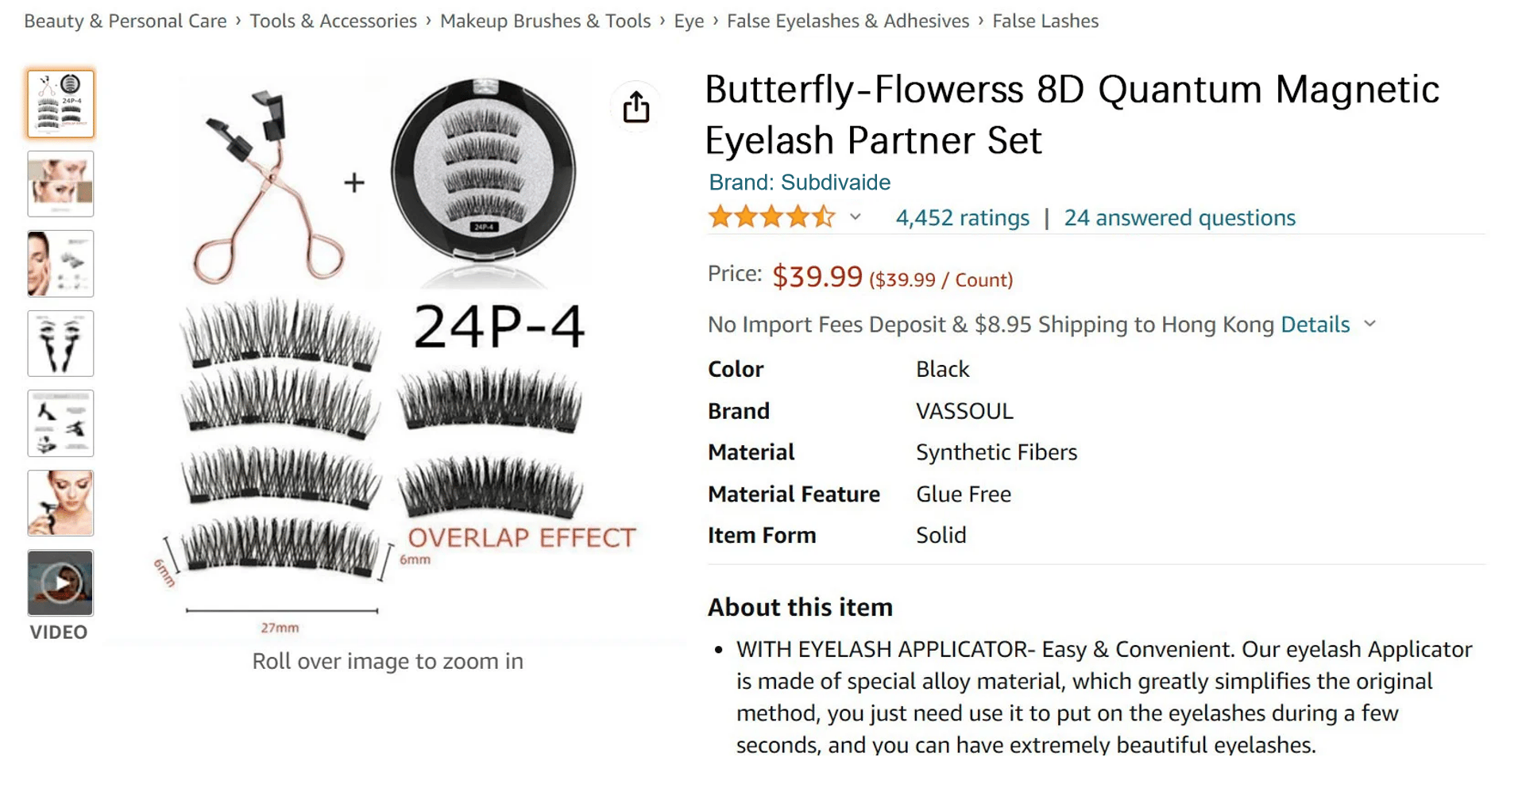Expand the star rating dropdown chevron
The image size is (1522, 788).
click(855, 217)
